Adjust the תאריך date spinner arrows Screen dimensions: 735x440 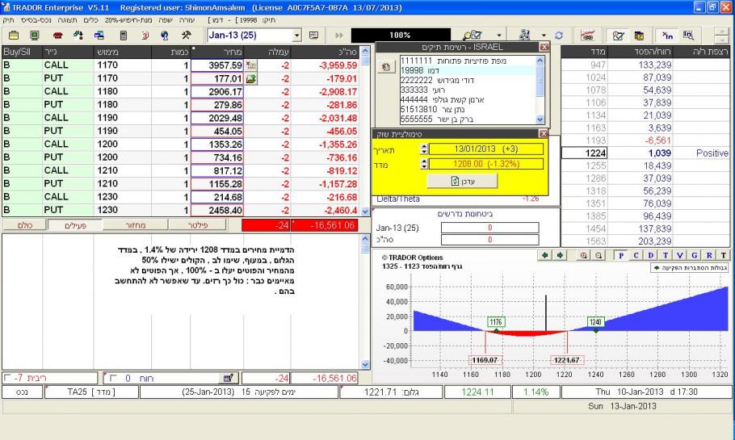pyautogui.click(x=425, y=149)
